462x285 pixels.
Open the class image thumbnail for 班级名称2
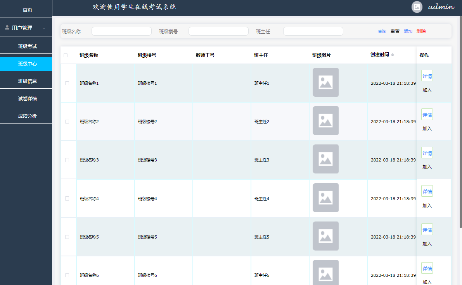tap(325, 120)
